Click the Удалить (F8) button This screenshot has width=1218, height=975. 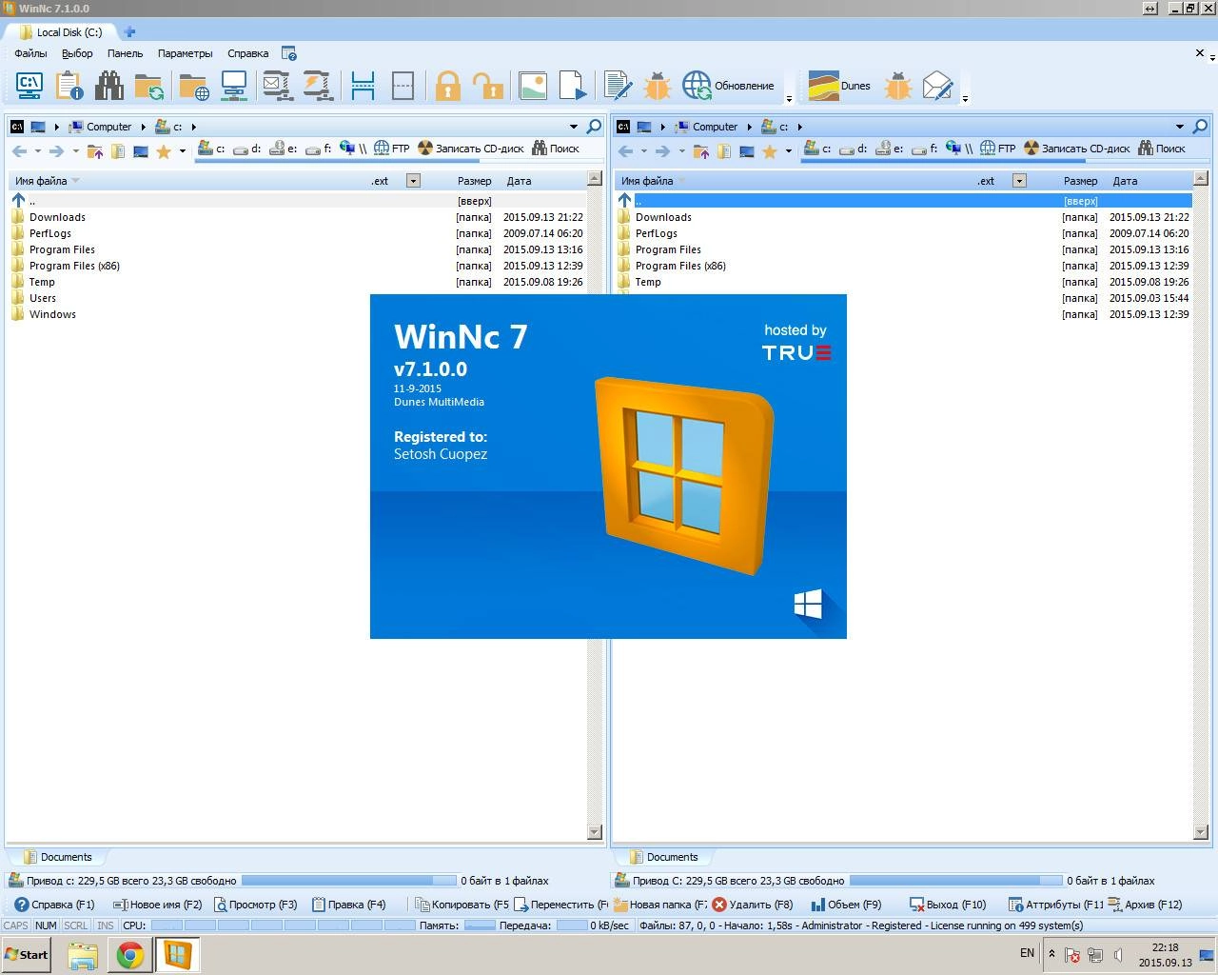click(x=752, y=905)
